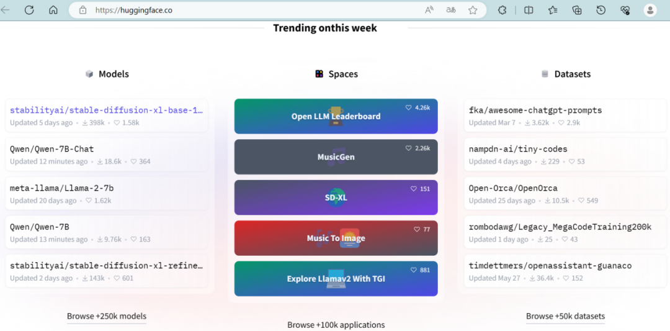Add page to favorites with star icon
The image size is (670, 331).
coord(473,11)
